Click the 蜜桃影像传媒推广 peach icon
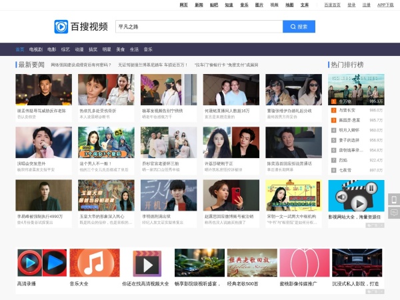Image resolution: width=400 pixels, height=300 pixels. pyautogui.click(x=304, y=263)
